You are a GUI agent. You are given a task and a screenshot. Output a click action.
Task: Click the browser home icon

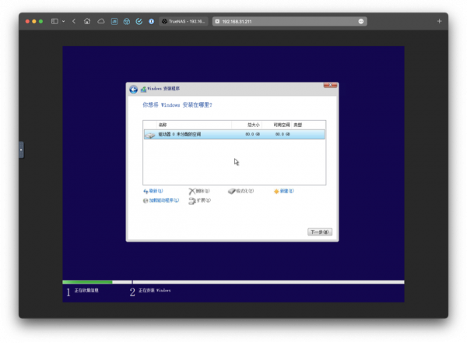87,21
